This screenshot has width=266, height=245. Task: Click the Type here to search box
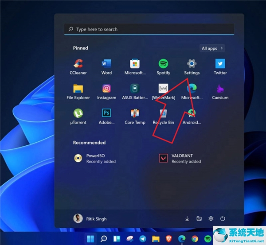[149, 29]
